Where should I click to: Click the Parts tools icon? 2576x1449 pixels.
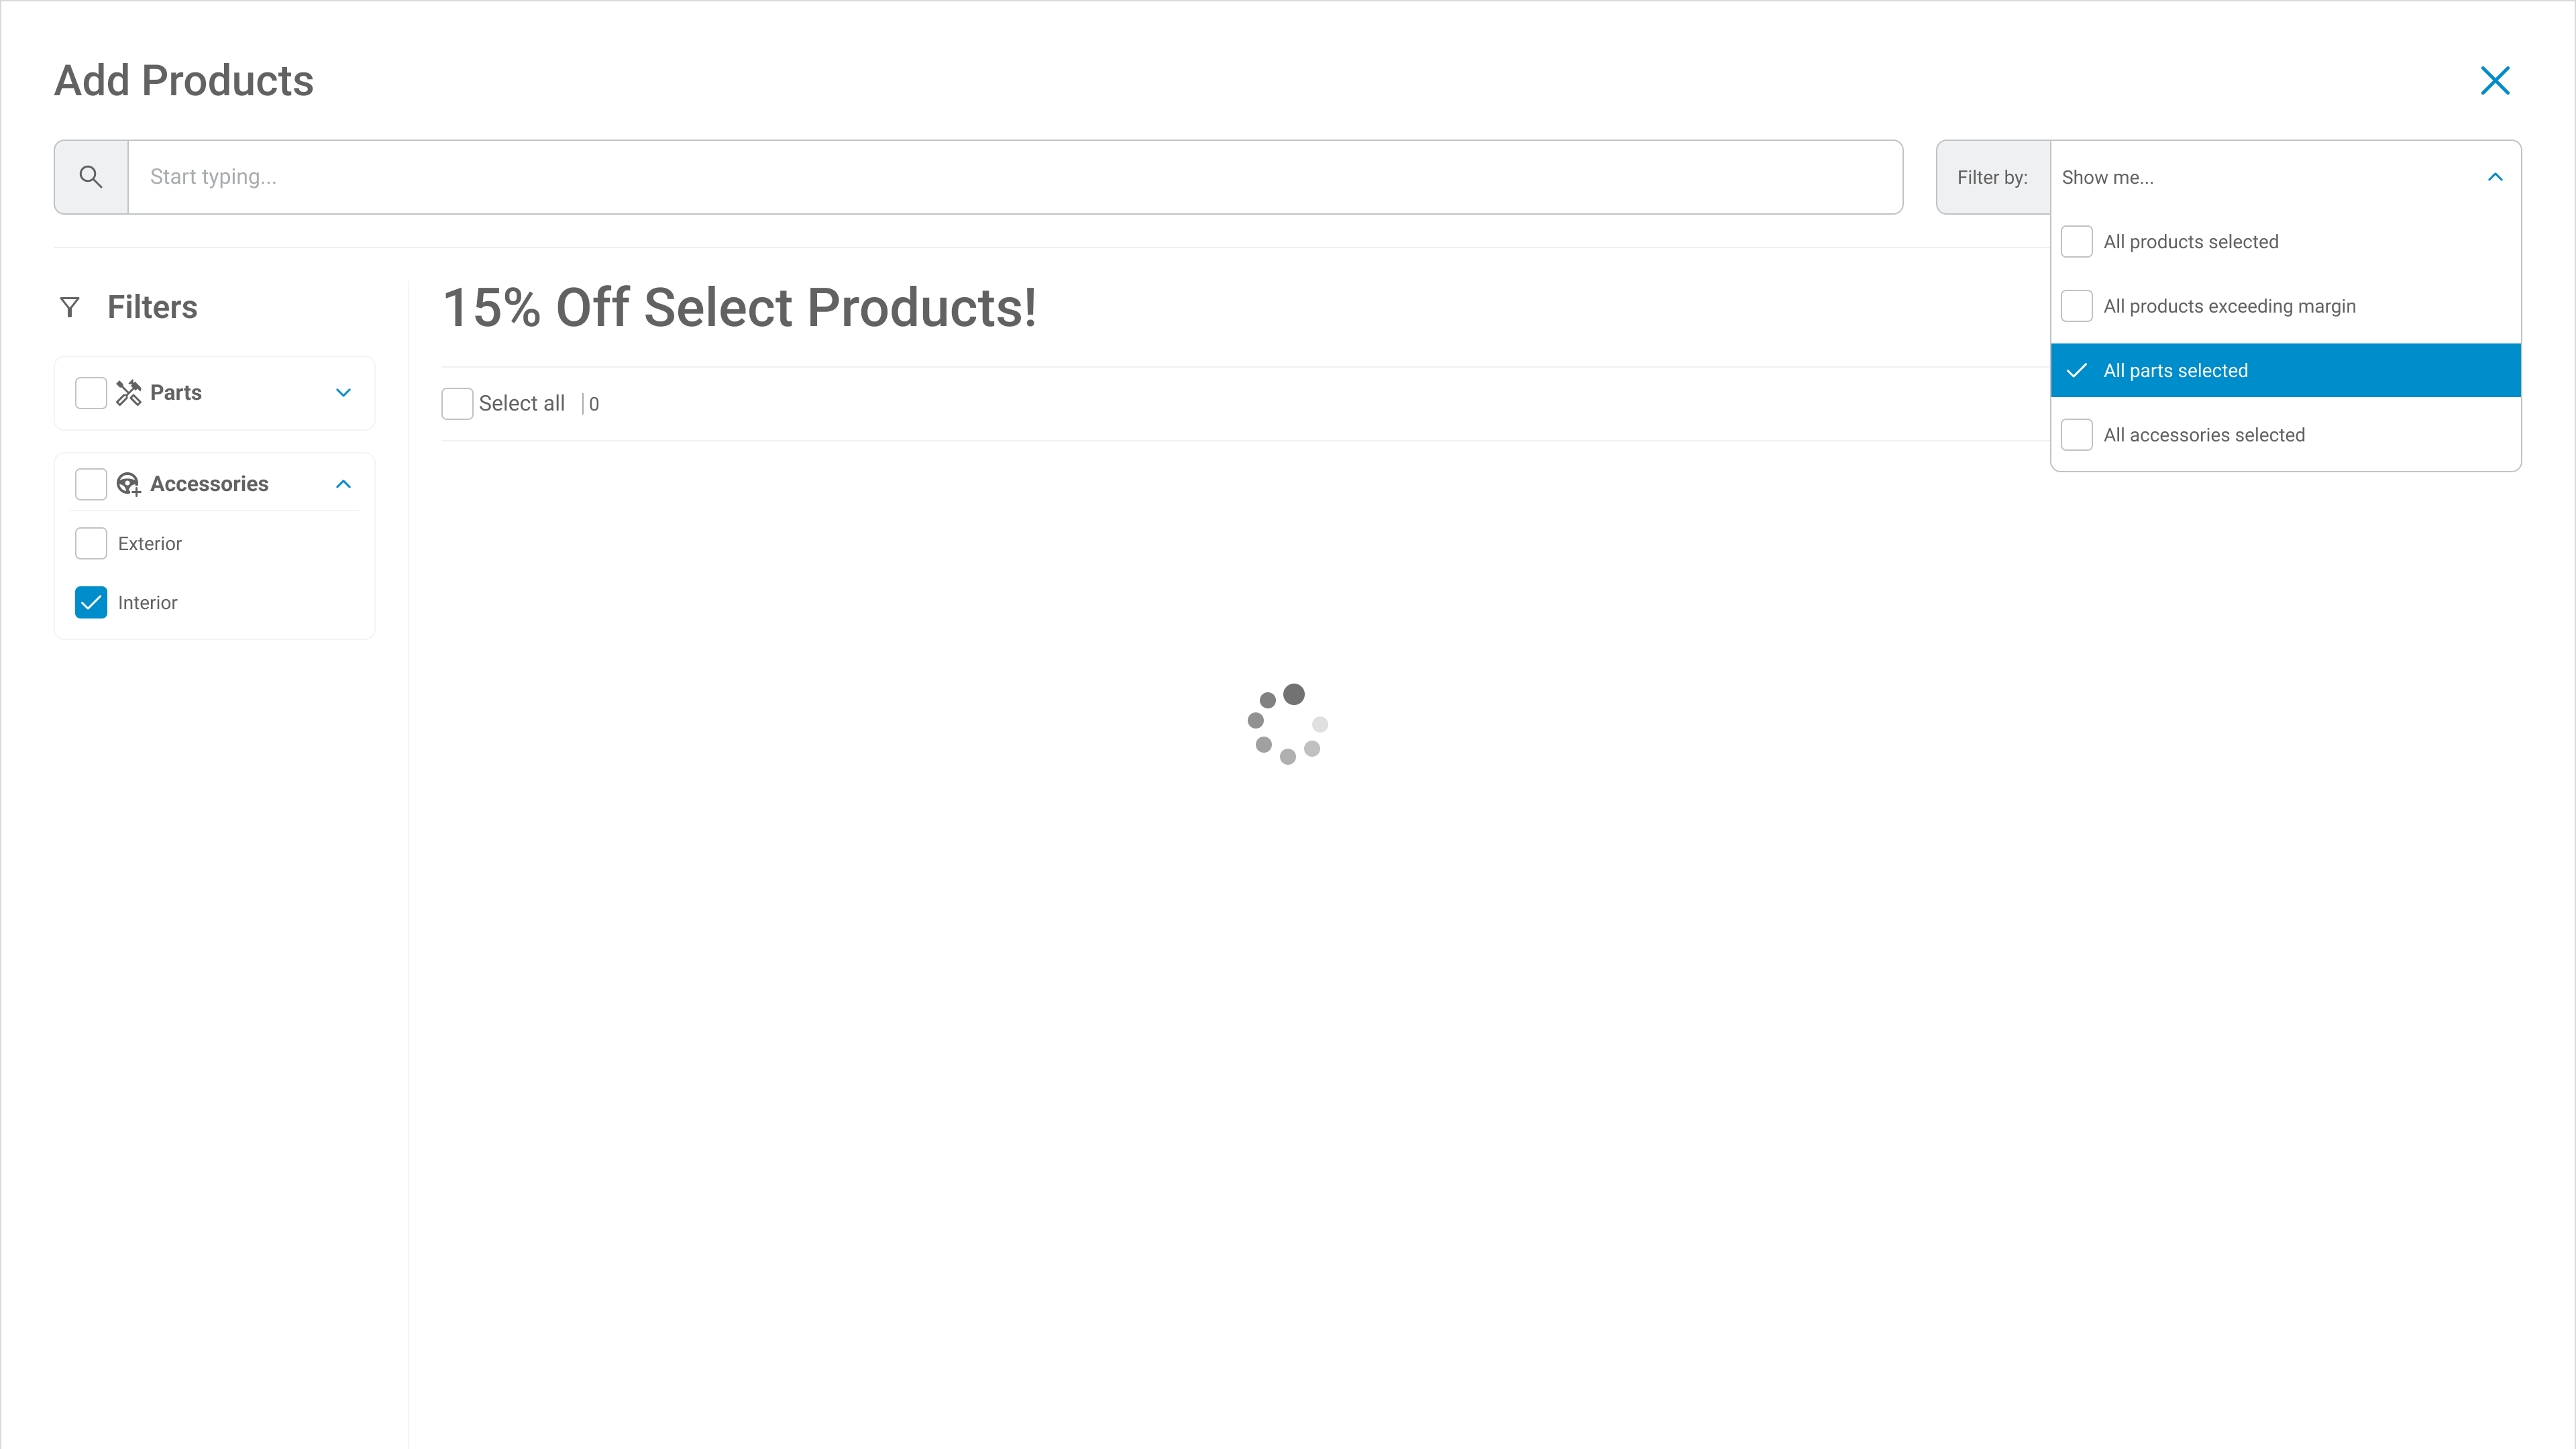(129, 393)
